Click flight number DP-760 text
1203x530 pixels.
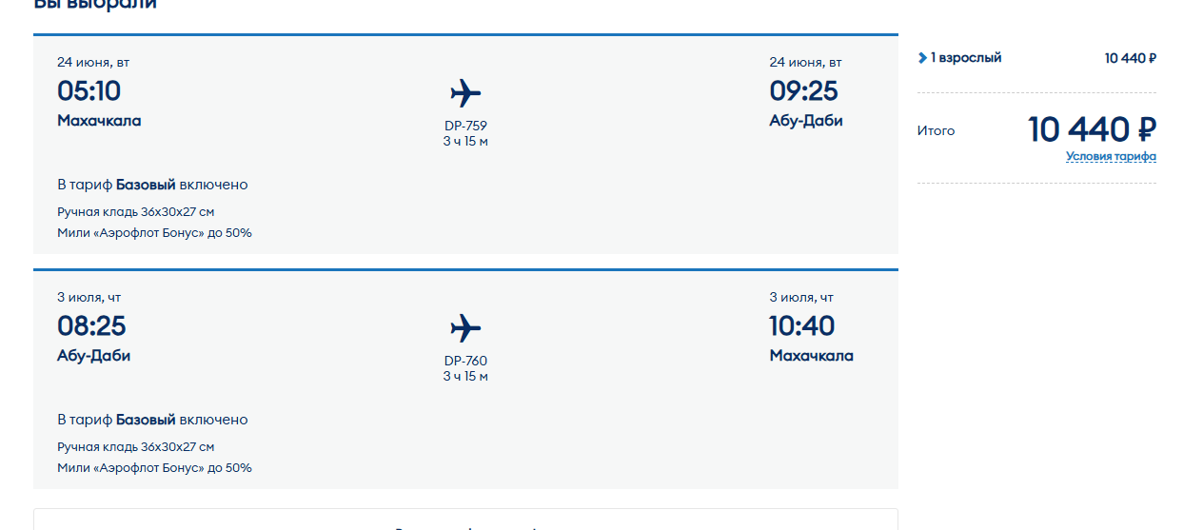point(465,361)
